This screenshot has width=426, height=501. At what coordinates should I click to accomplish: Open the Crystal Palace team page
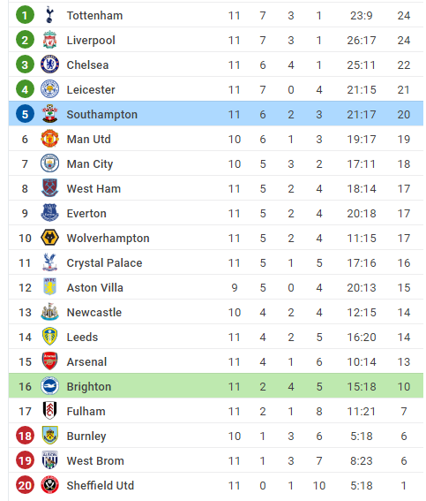104,262
